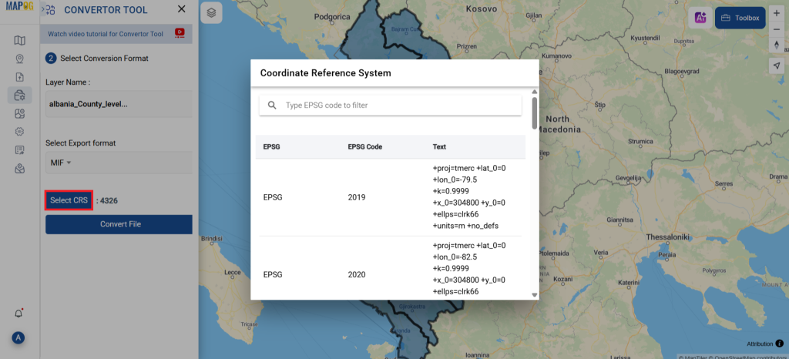Open the user avatar A icon

(18, 337)
